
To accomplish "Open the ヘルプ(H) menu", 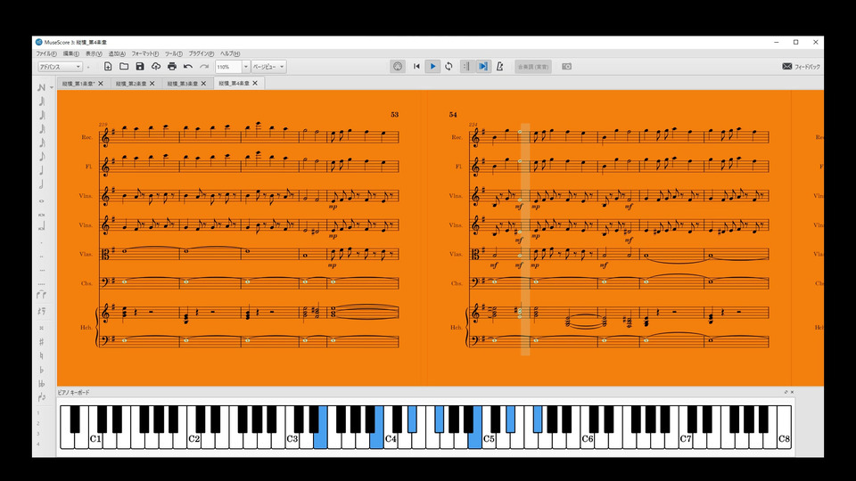I will [x=230, y=53].
